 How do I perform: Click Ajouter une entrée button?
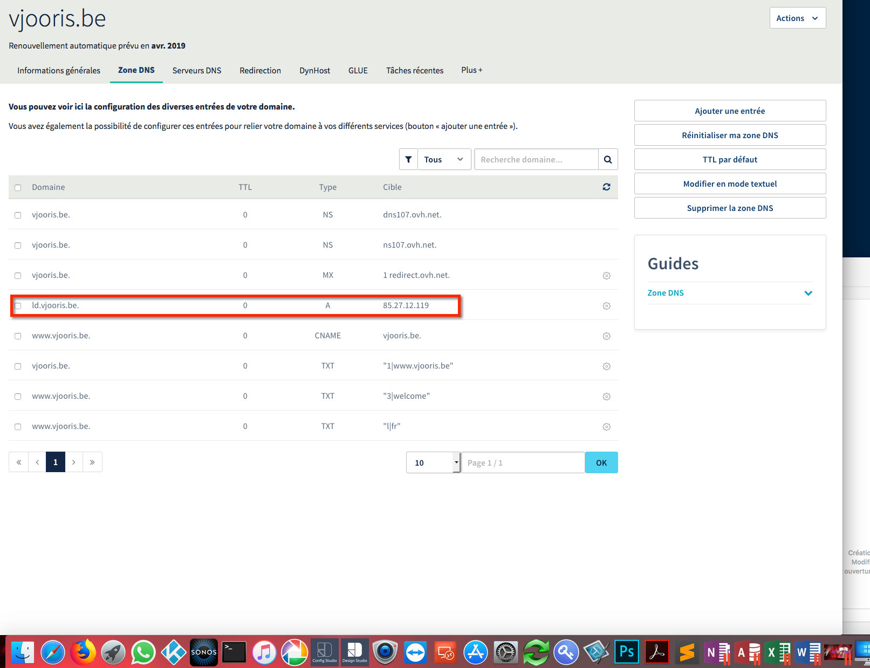point(730,111)
